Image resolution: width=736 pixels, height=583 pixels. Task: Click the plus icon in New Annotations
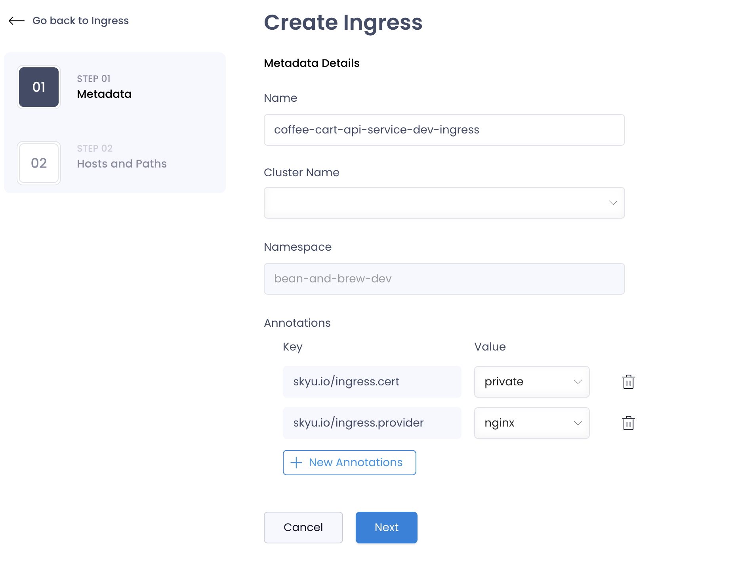coord(296,463)
